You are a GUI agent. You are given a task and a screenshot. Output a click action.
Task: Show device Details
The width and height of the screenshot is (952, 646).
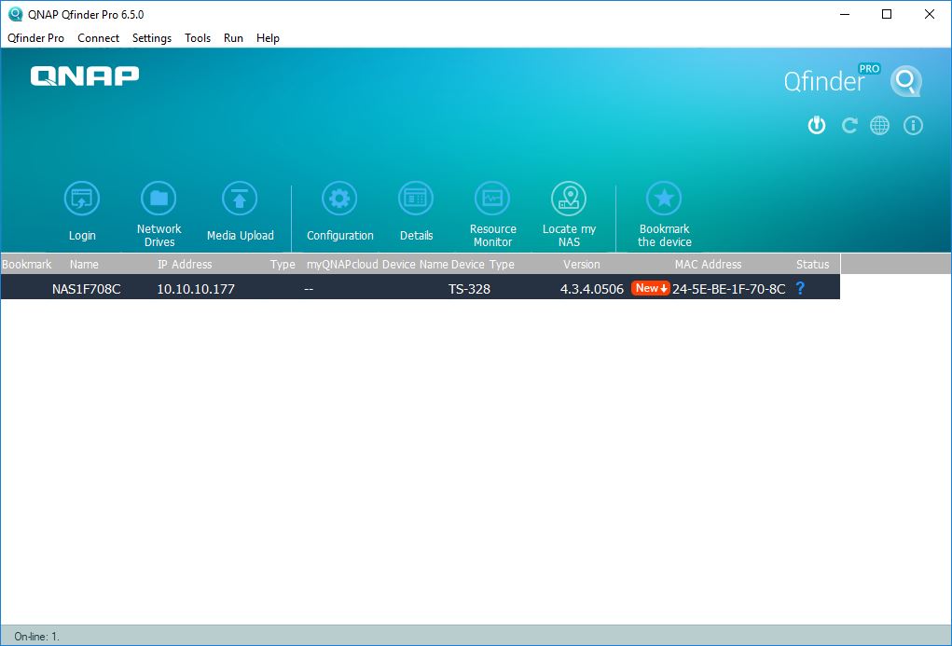pyautogui.click(x=416, y=199)
